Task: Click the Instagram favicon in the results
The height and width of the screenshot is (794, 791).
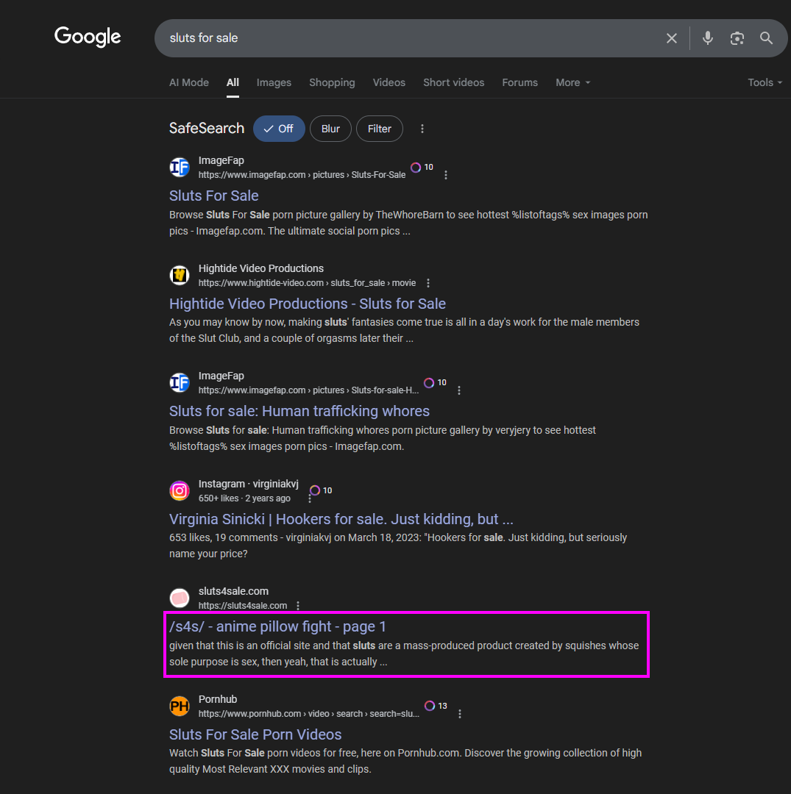Action: click(x=180, y=490)
